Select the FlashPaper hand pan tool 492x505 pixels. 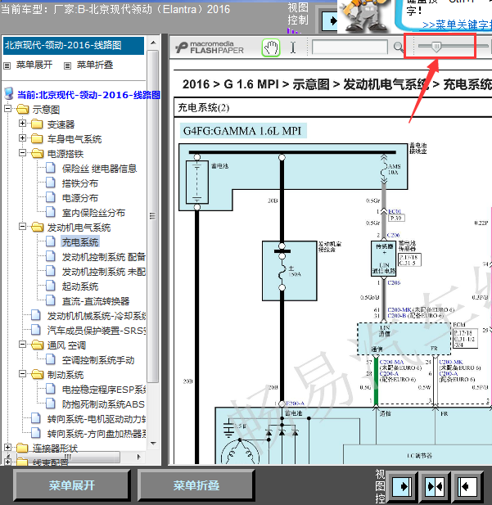click(x=271, y=48)
